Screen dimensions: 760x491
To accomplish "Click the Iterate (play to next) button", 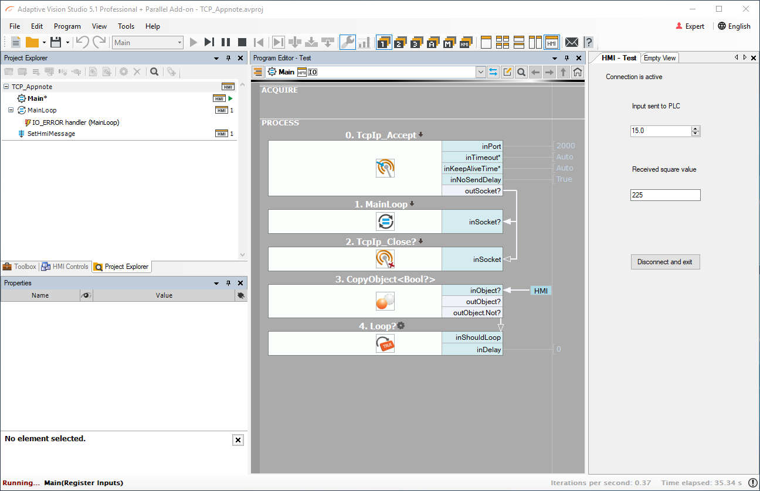I will coord(209,42).
